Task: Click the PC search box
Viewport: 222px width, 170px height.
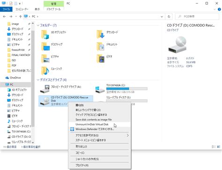Action: [197, 16]
